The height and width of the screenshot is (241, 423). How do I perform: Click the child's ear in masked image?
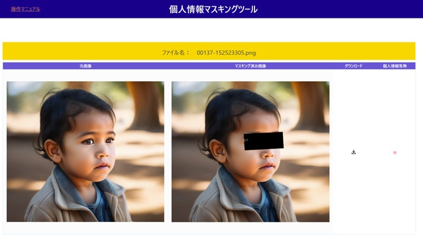click(218, 151)
